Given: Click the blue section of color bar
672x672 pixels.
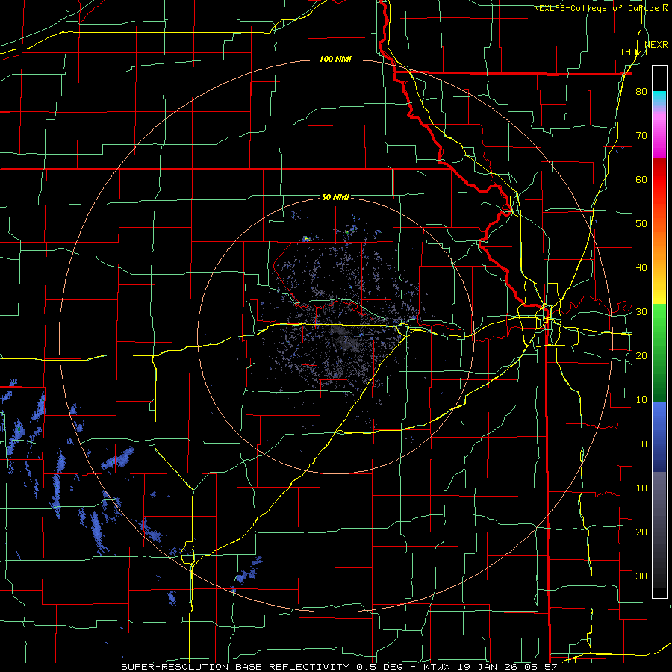Looking at the screenshot, I should (659, 436).
